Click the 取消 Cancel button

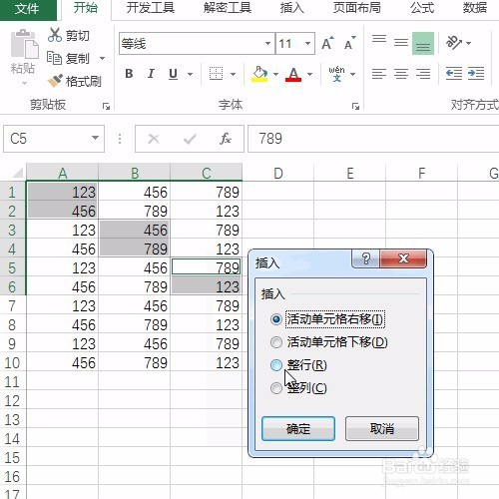(382, 429)
